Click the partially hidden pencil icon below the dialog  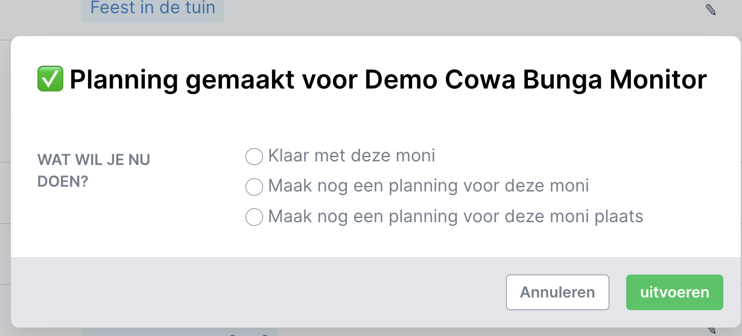[x=712, y=330]
